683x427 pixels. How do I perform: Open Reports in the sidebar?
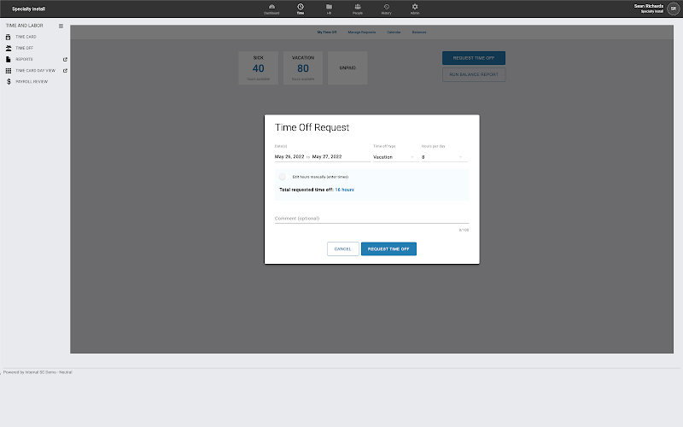click(x=24, y=60)
